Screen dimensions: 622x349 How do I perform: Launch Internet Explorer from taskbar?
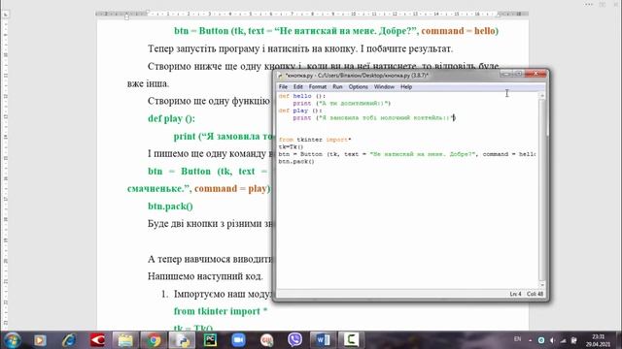69,340
